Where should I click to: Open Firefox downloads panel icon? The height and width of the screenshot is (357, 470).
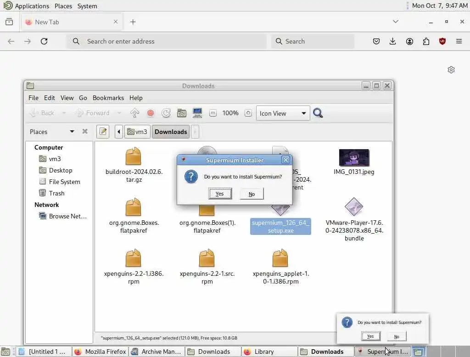click(393, 41)
